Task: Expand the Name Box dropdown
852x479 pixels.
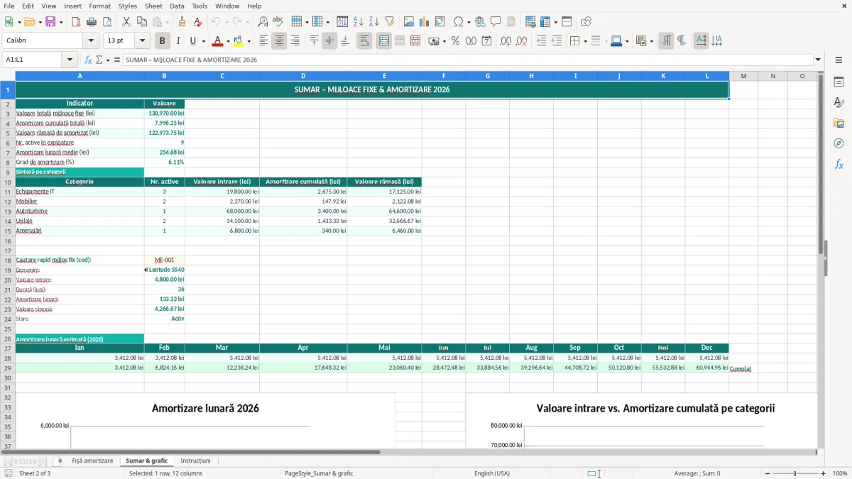Action: pyautogui.click(x=70, y=60)
